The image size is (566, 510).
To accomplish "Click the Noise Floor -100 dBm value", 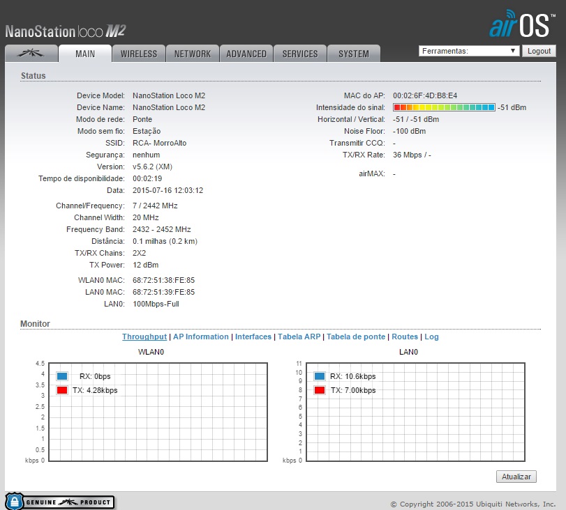I will coord(409,131).
